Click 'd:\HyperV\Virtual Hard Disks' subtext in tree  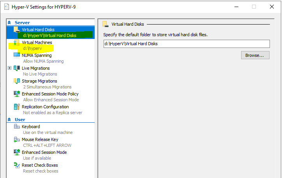pyautogui.click(x=49, y=35)
